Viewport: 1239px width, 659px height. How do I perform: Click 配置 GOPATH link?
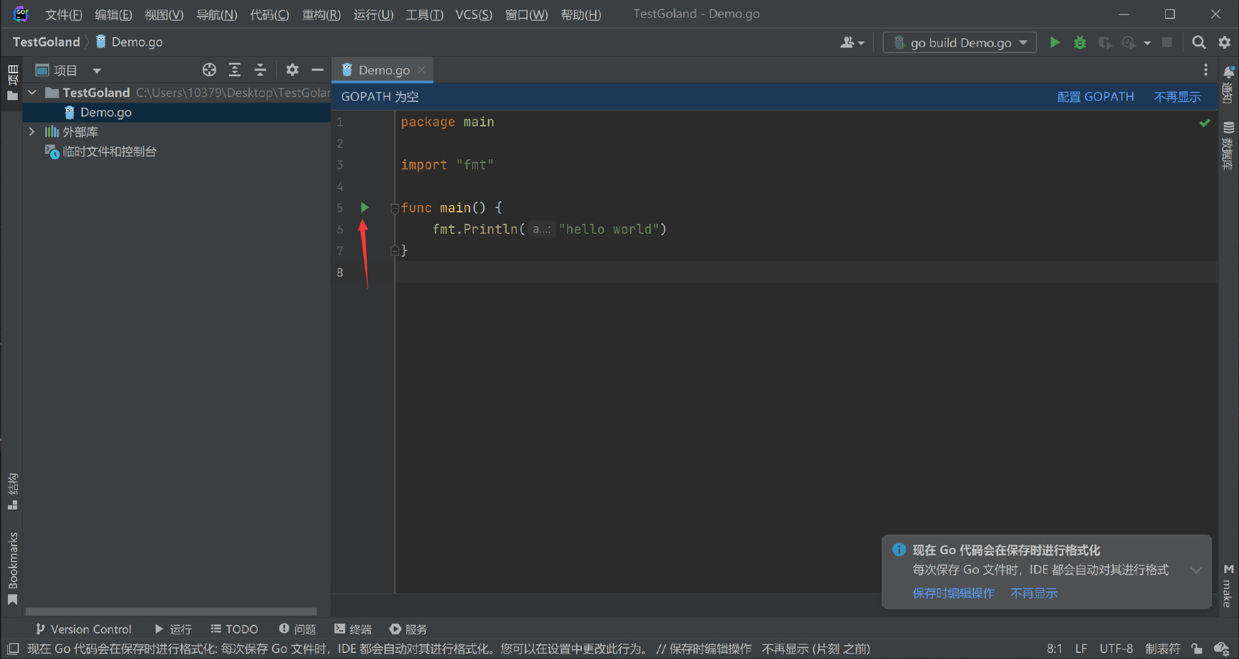click(x=1096, y=96)
